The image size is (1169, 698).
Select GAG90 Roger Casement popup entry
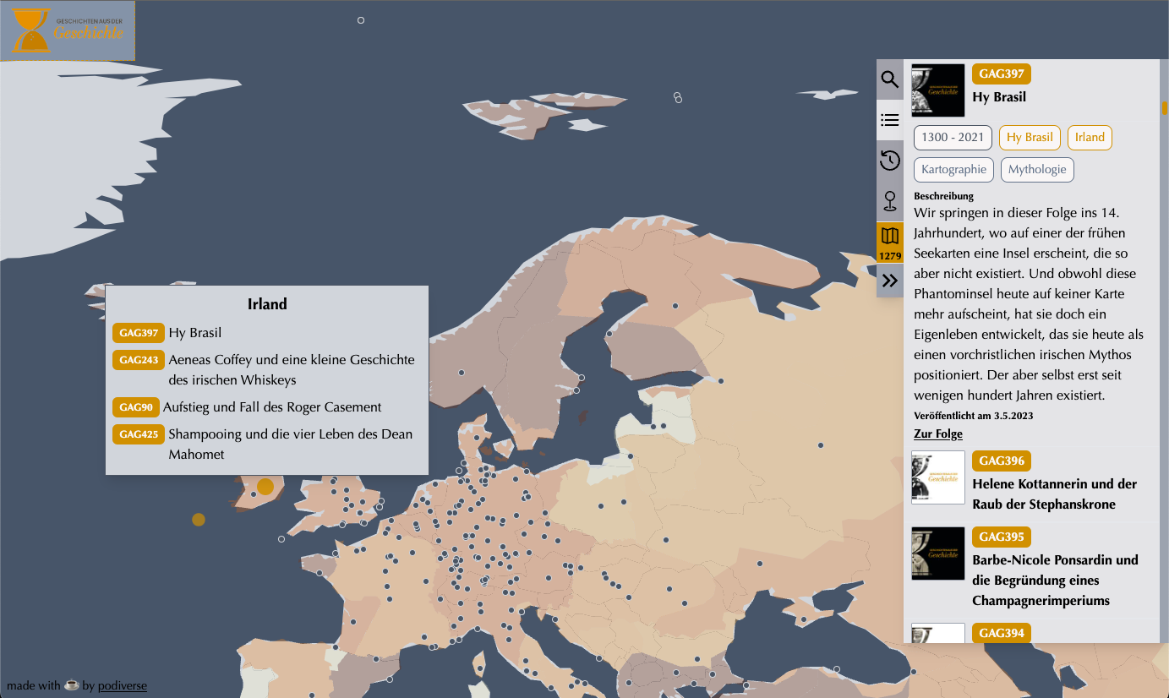271,407
